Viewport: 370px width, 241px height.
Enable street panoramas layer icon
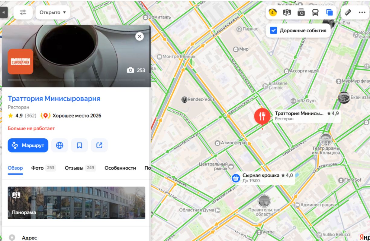[x=287, y=13]
